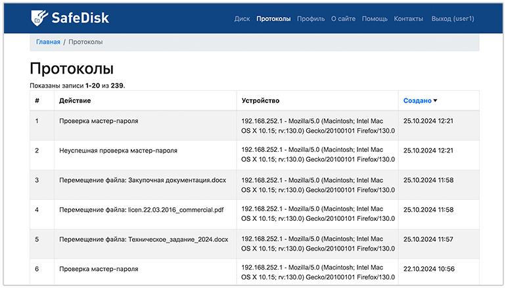This screenshot has height=288, width=506.
Task: Click the sort arrow next to Создано
Action: [x=435, y=101]
